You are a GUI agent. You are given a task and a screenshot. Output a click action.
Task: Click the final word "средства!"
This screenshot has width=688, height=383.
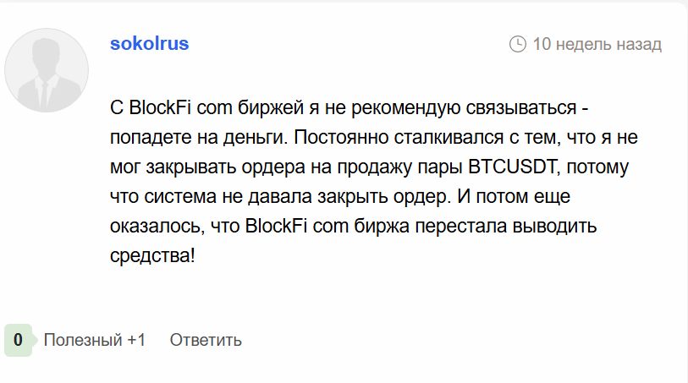pyautogui.click(x=152, y=254)
